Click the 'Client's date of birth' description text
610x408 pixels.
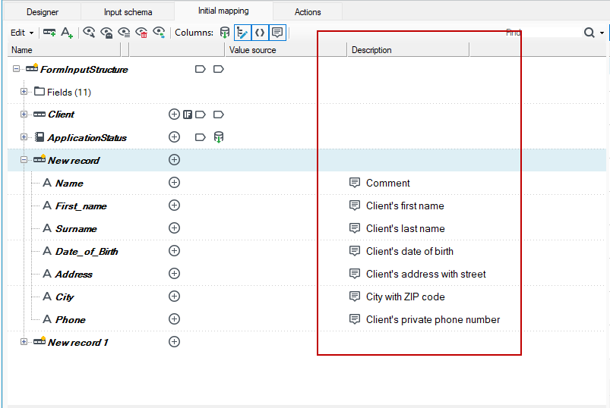pyautogui.click(x=409, y=252)
